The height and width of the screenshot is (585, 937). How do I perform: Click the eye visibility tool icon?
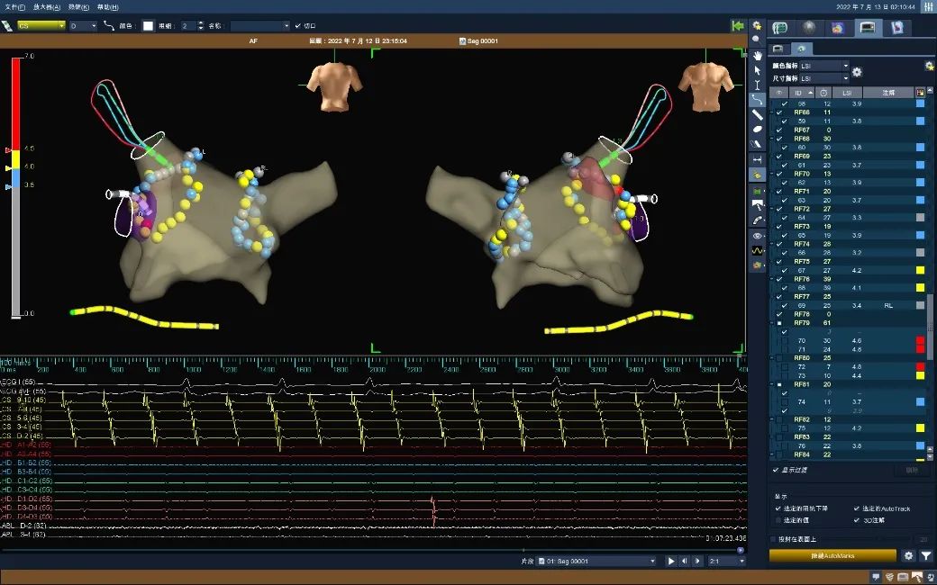click(757, 236)
